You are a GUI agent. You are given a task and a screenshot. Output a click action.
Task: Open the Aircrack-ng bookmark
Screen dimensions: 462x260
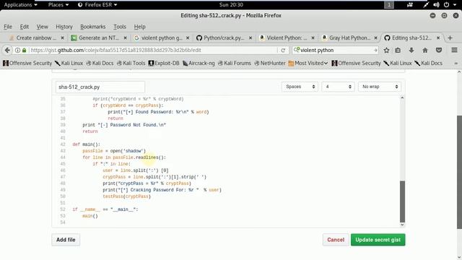[x=199, y=63]
